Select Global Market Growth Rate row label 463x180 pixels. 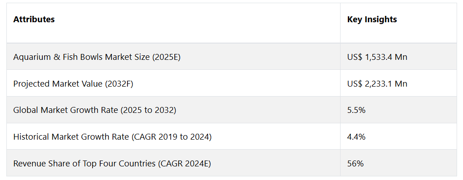coord(95,110)
